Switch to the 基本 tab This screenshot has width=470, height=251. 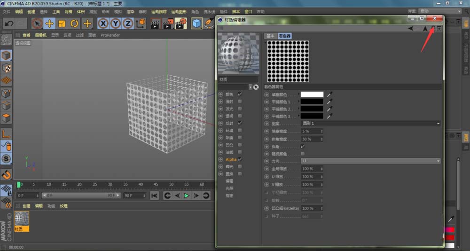pos(270,36)
